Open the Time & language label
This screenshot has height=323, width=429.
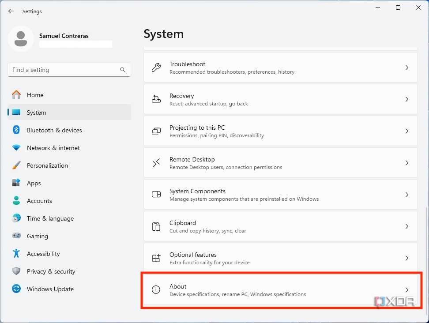coord(50,218)
